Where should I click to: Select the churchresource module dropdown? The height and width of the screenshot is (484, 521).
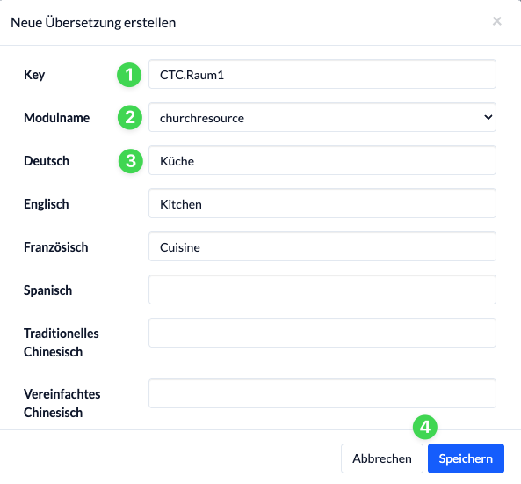(322, 117)
